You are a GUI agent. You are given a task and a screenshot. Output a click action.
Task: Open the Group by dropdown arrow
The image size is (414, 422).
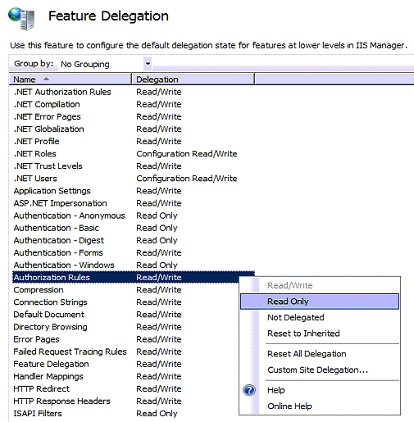pyautogui.click(x=148, y=64)
